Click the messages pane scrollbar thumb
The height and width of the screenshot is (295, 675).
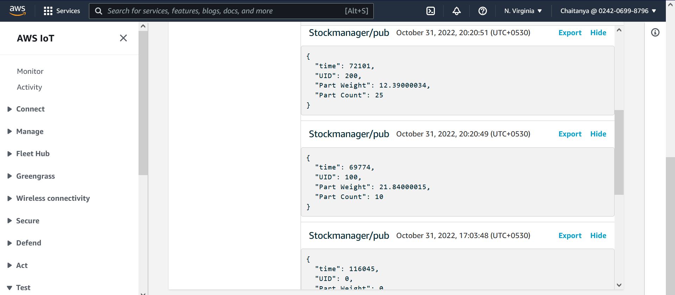click(619, 152)
